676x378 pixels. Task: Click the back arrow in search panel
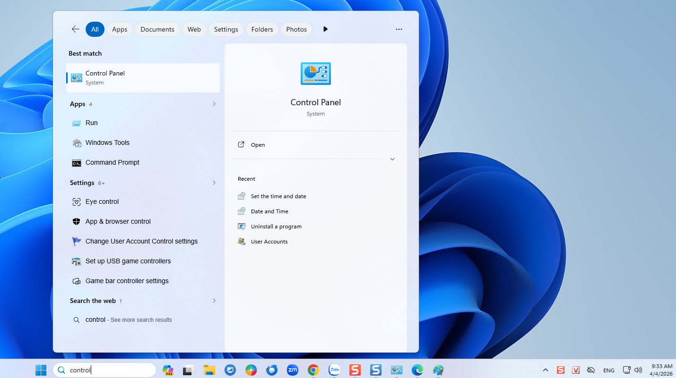click(x=76, y=29)
